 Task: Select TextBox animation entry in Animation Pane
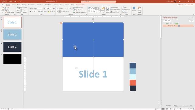point(178,24)
